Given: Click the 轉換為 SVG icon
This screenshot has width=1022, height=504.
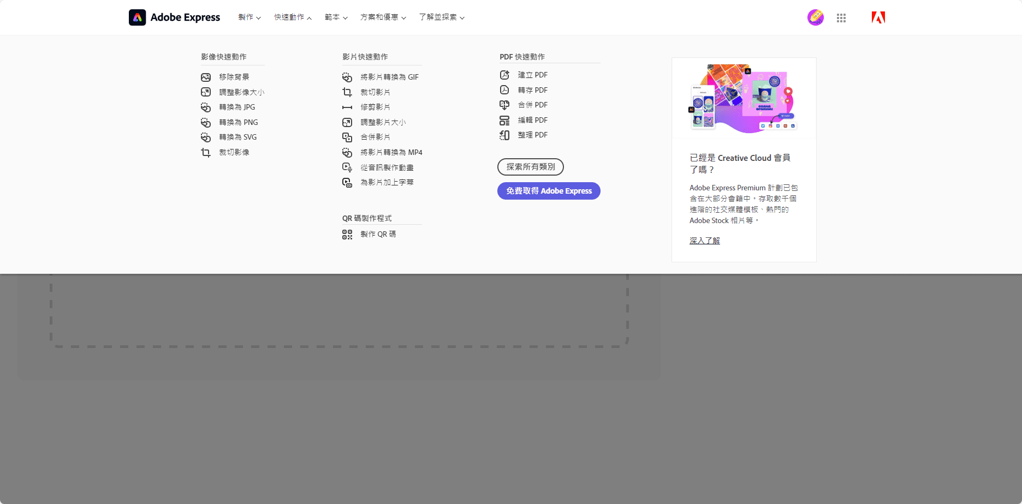Looking at the screenshot, I should click(206, 137).
